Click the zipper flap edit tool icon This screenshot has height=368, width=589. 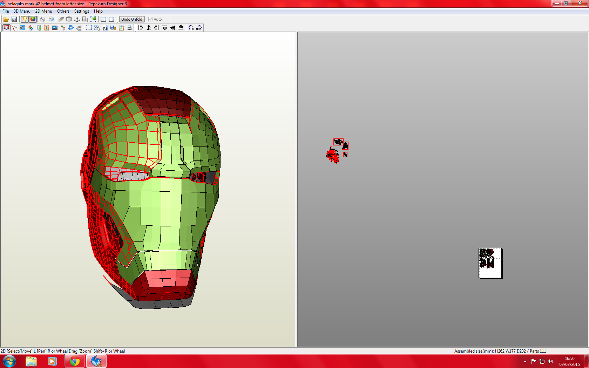coord(22,28)
